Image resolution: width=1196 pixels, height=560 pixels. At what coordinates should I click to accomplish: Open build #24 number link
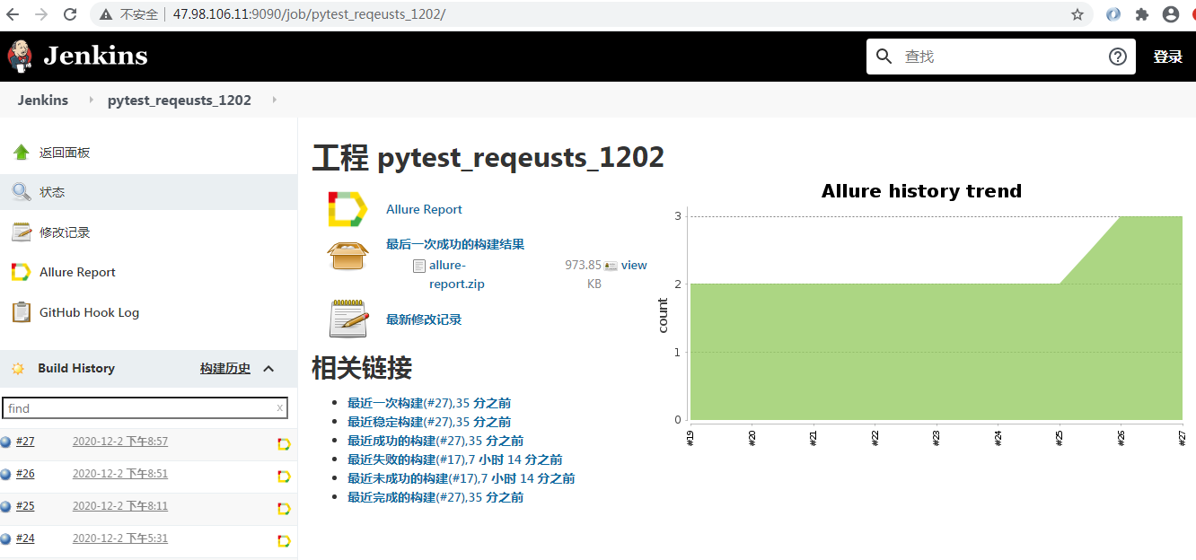(25, 538)
